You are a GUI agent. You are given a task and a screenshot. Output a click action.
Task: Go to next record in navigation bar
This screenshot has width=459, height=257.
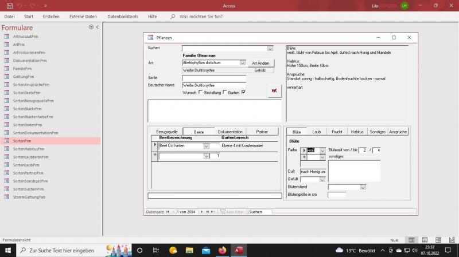201,212
